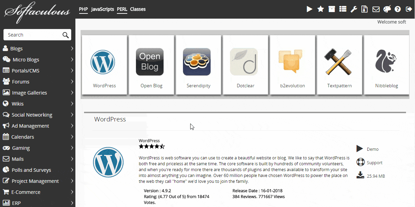Viewport: 415px width, 207px height.
Task: Click the Support link for WordPress
Action: [x=374, y=162]
